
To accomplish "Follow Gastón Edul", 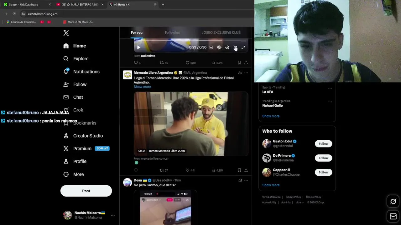I will point(323,144).
